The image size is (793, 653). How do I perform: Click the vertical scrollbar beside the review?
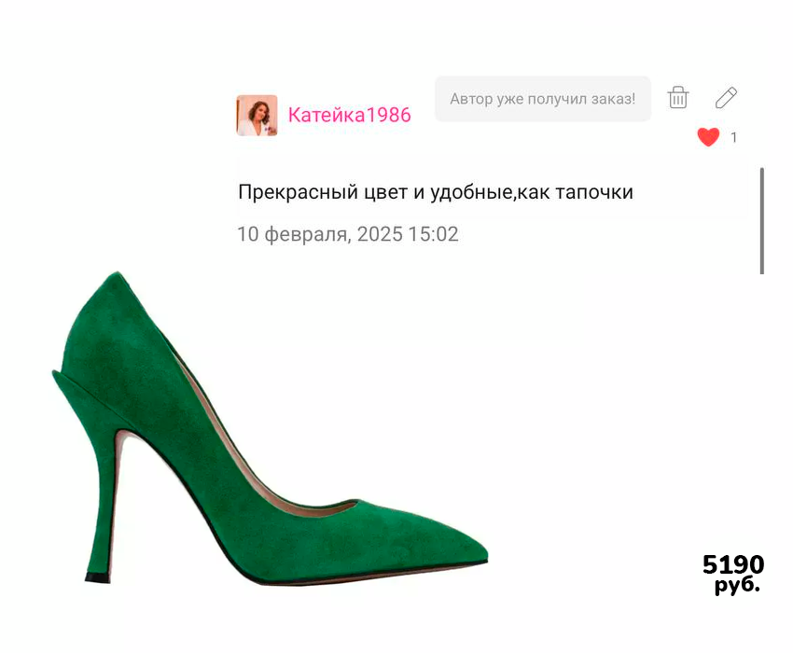point(762,221)
